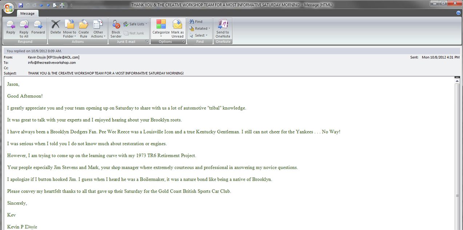Viewport: 463px width, 230px height.
Task: Open the Junk E-mail group dialog launcher
Action: click(147, 42)
